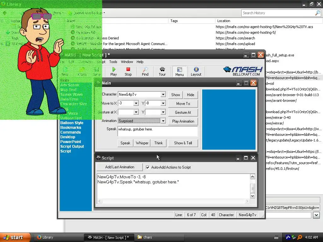Expand the Animation dropdown showing Surprised
The width and height of the screenshot is (323, 242).
(163, 121)
